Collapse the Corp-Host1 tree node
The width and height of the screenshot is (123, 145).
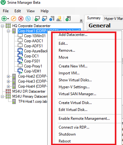click(8, 31)
